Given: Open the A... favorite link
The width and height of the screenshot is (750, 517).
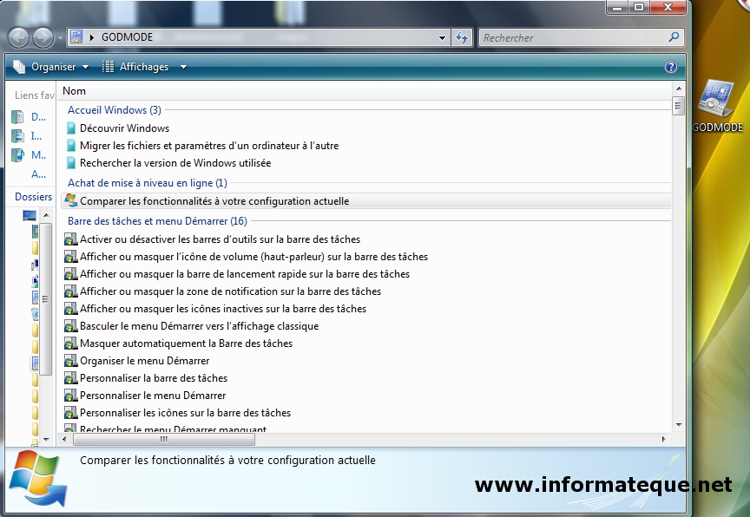Looking at the screenshot, I should (x=38, y=174).
